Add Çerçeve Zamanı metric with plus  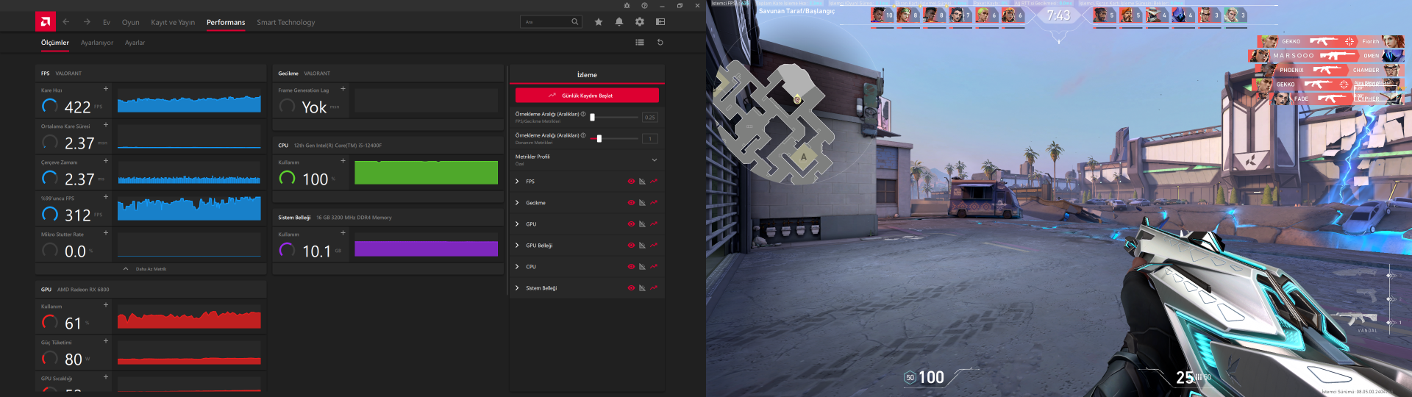106,161
